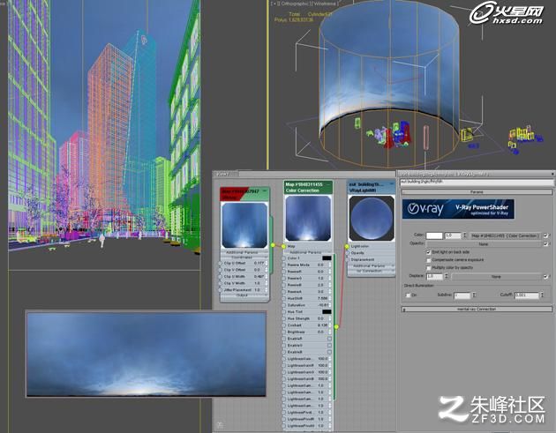
Task: Click the Opacity None map button
Action: point(484,244)
